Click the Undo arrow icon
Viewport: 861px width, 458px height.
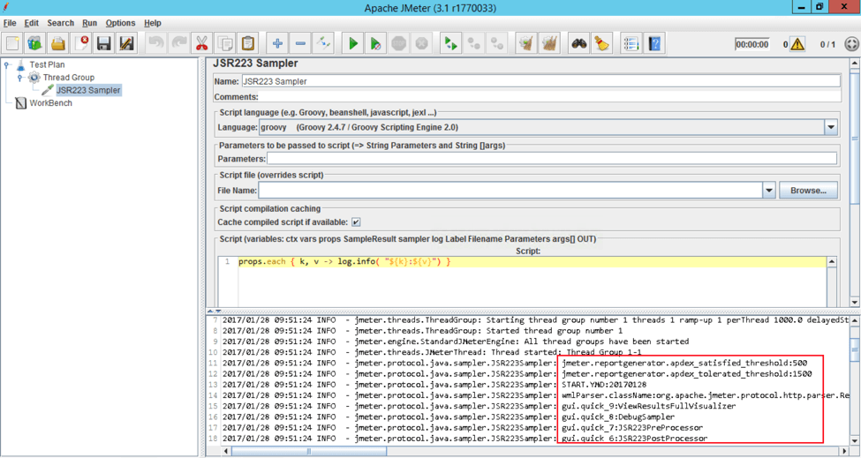156,43
